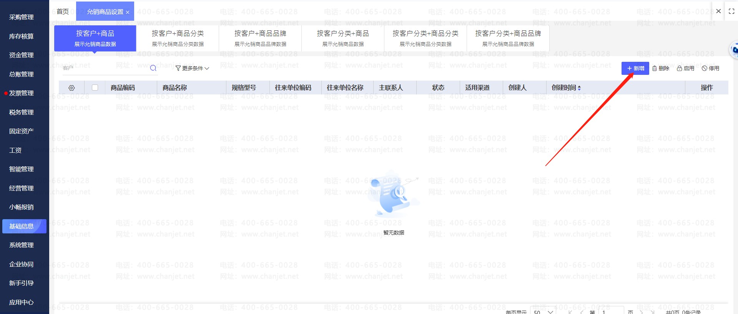
Task: Select 智能管理 in the sidebar
Action: click(x=22, y=169)
